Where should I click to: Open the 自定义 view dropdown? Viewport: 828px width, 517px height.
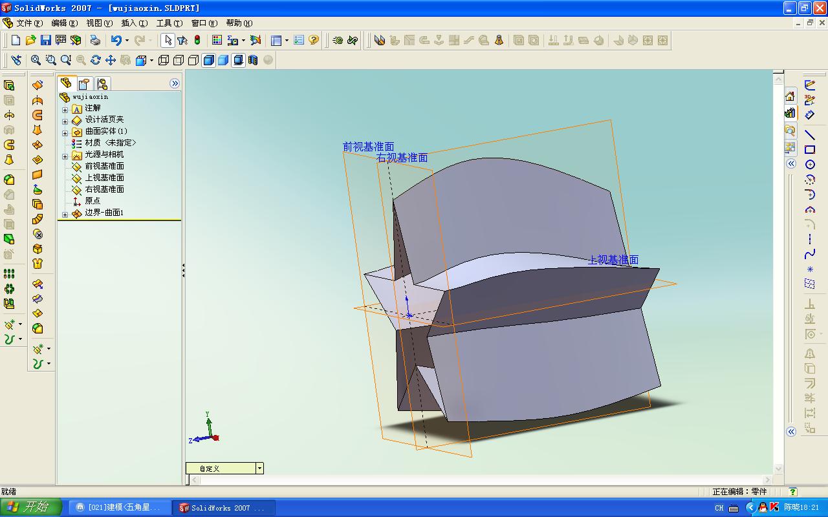pyautogui.click(x=259, y=469)
